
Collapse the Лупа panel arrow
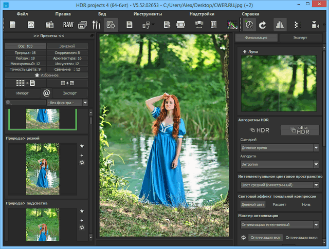point(245,51)
